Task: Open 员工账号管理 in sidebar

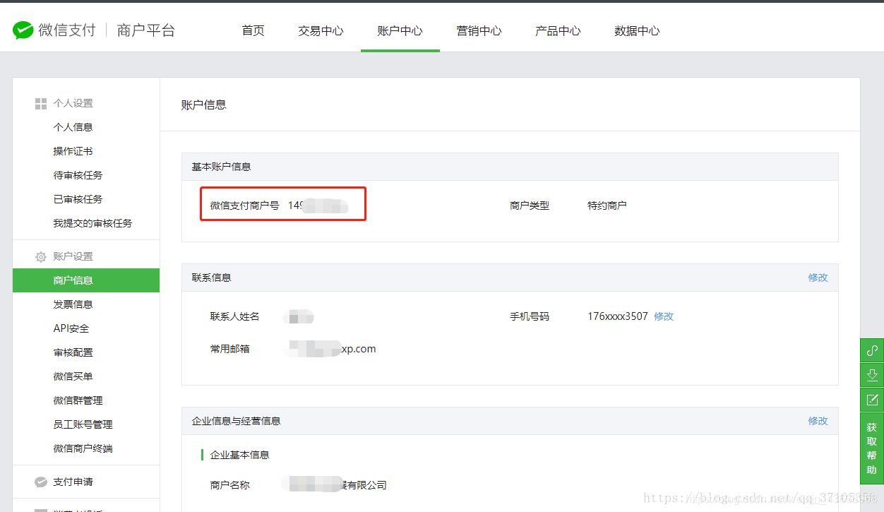Action: coord(83,424)
